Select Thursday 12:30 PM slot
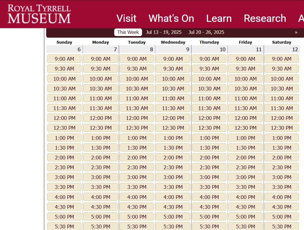This screenshot has width=304, height=230. [x=209, y=128]
